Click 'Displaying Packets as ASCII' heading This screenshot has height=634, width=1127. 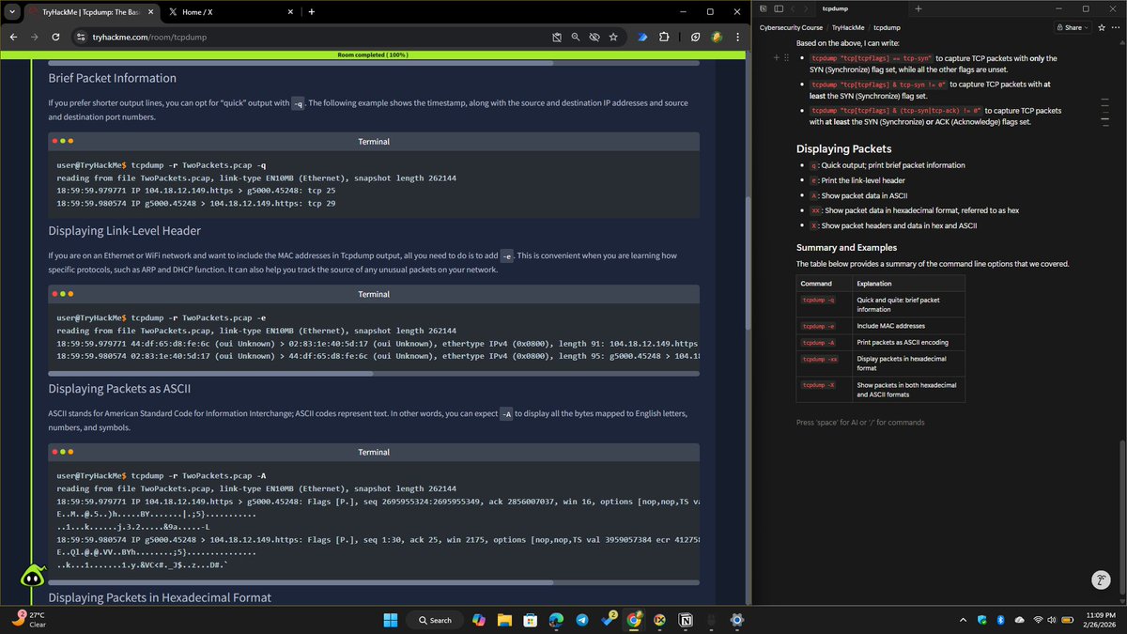[x=118, y=389]
